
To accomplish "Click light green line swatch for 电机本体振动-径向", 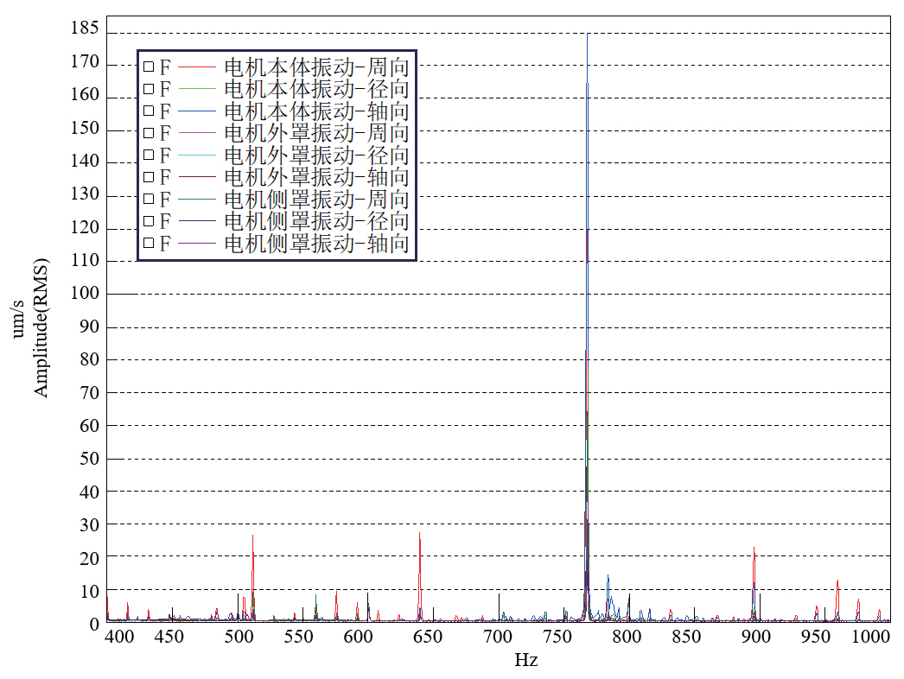I will point(197,89).
